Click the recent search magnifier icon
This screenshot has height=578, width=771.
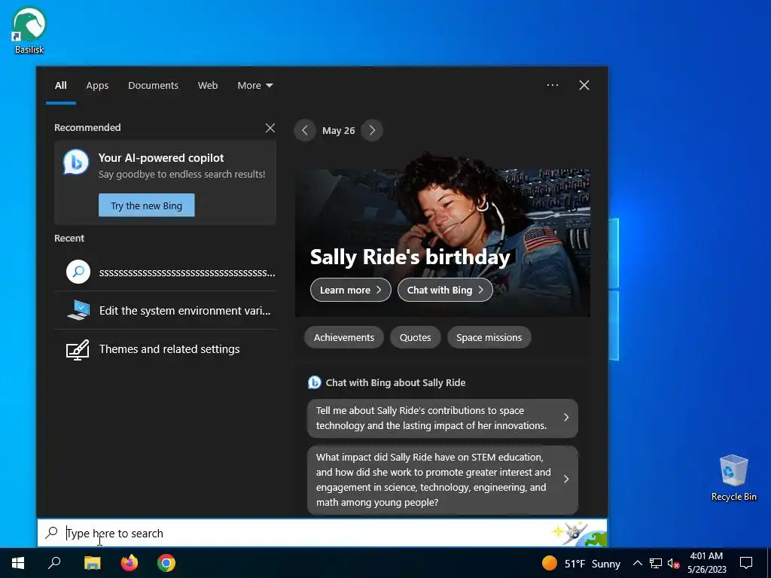click(78, 272)
